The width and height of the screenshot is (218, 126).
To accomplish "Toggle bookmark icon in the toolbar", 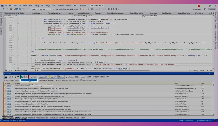I will (109, 9).
